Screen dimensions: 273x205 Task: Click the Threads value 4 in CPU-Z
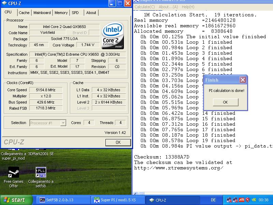click(x=120, y=123)
